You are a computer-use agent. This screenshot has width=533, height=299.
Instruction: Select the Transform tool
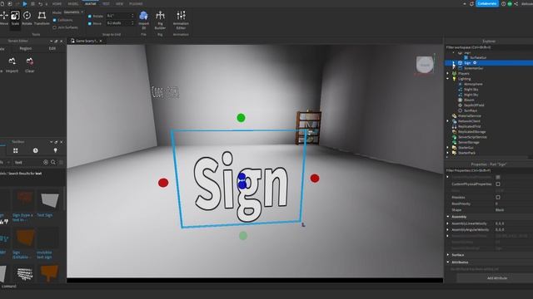click(42, 18)
